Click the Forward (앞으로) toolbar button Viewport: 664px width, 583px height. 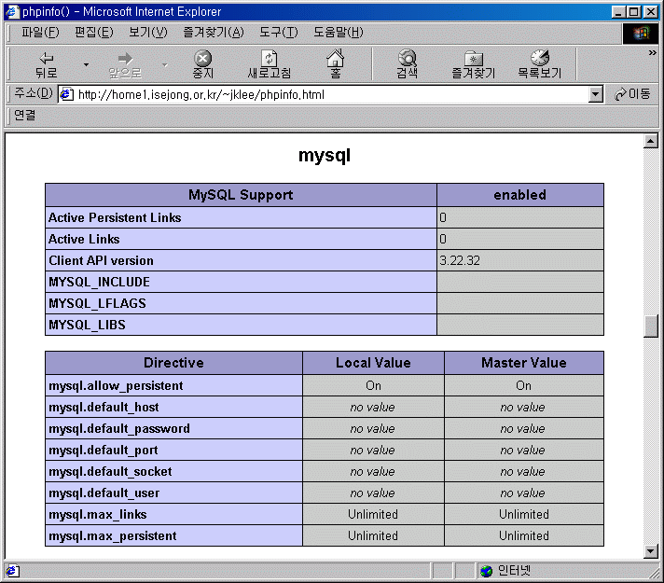tap(125, 64)
